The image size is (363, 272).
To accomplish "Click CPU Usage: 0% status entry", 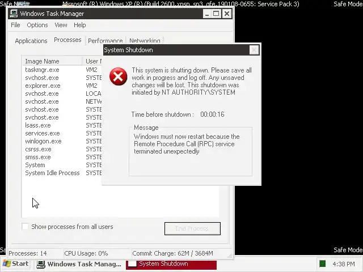I will click(x=86, y=253).
